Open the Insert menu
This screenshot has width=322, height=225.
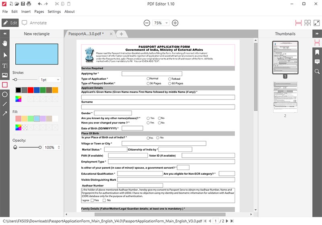pyautogui.click(x=26, y=12)
